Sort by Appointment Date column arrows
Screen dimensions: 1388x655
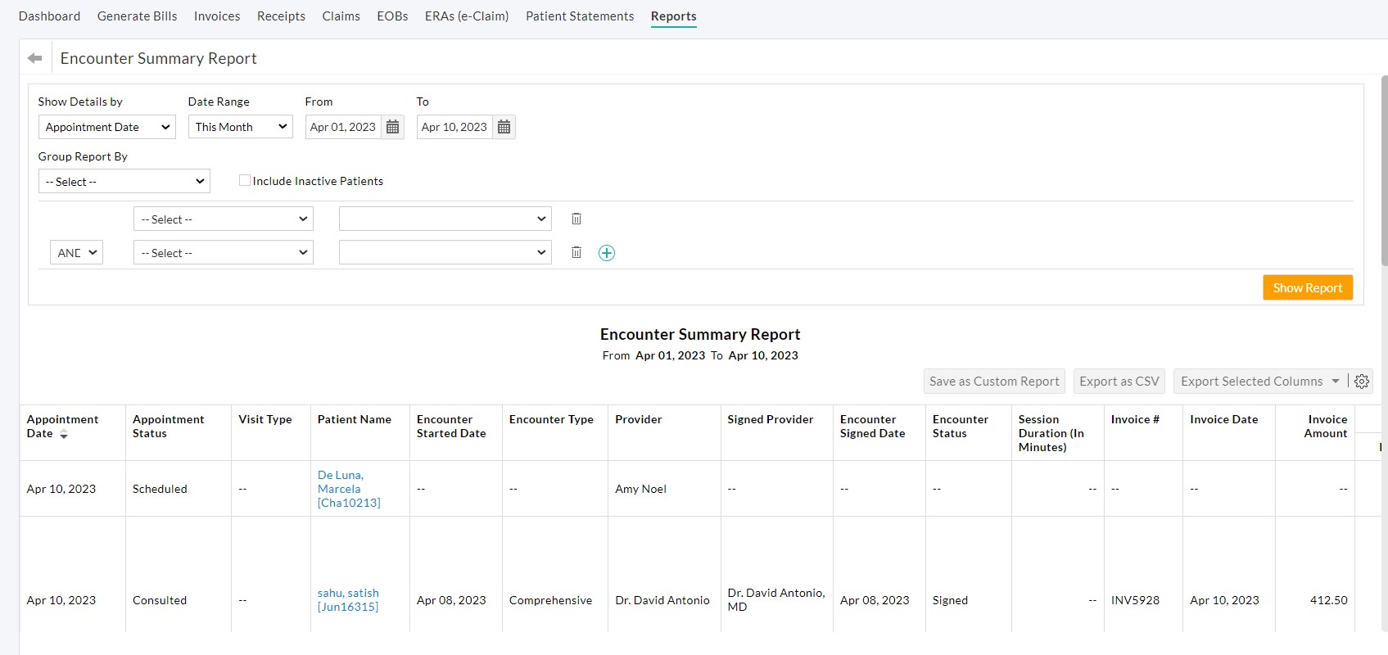pyautogui.click(x=64, y=434)
